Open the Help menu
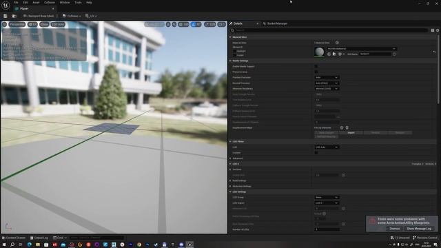Screen dimensions: 441x248 point(89,2)
